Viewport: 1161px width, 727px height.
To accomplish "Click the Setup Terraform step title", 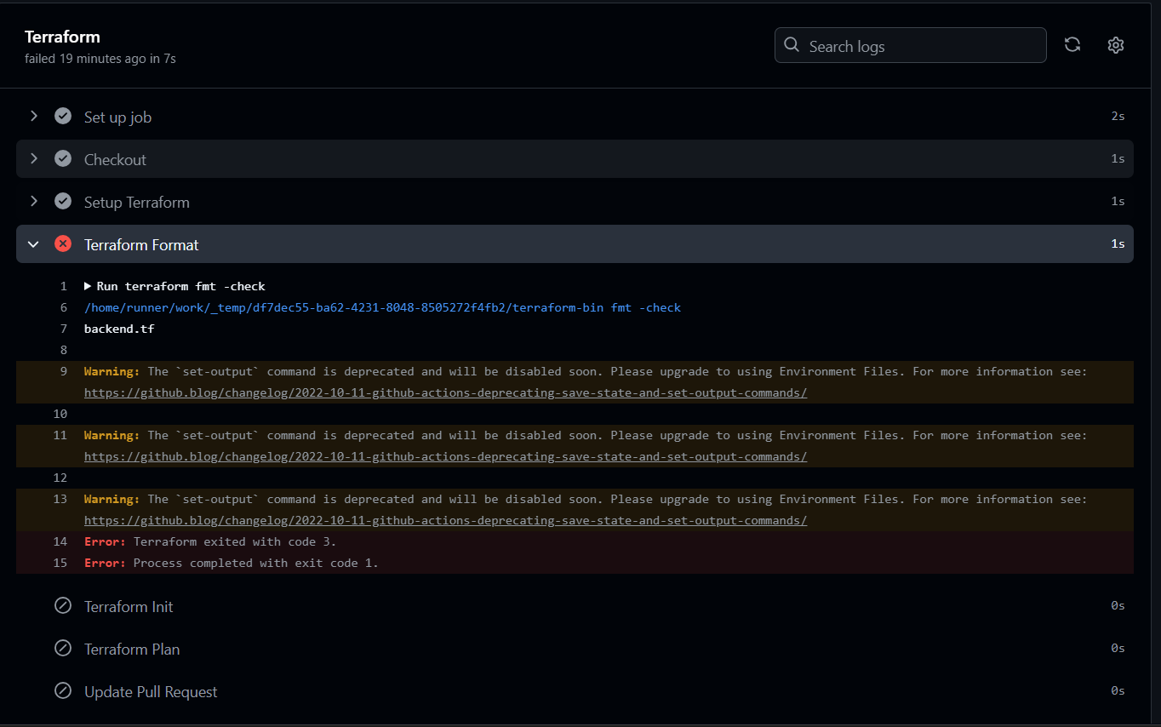I will [x=137, y=202].
